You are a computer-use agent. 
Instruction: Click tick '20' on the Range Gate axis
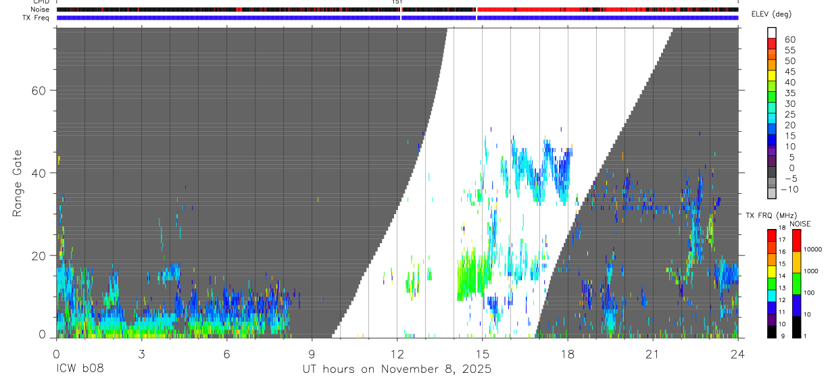coord(38,255)
